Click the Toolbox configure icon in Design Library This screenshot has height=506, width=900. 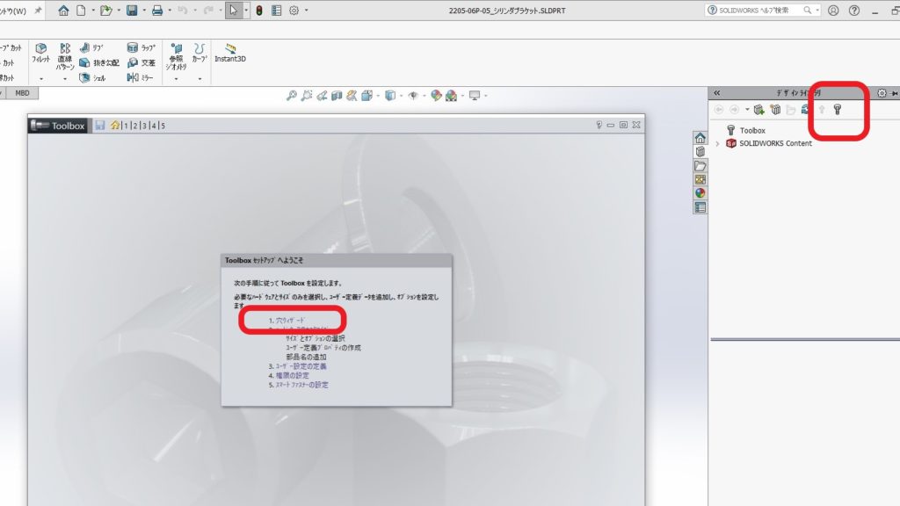point(838,110)
